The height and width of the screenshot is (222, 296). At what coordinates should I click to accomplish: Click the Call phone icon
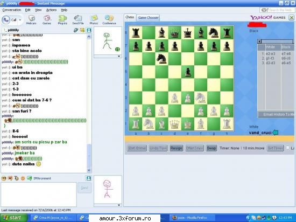(x=6, y=20)
